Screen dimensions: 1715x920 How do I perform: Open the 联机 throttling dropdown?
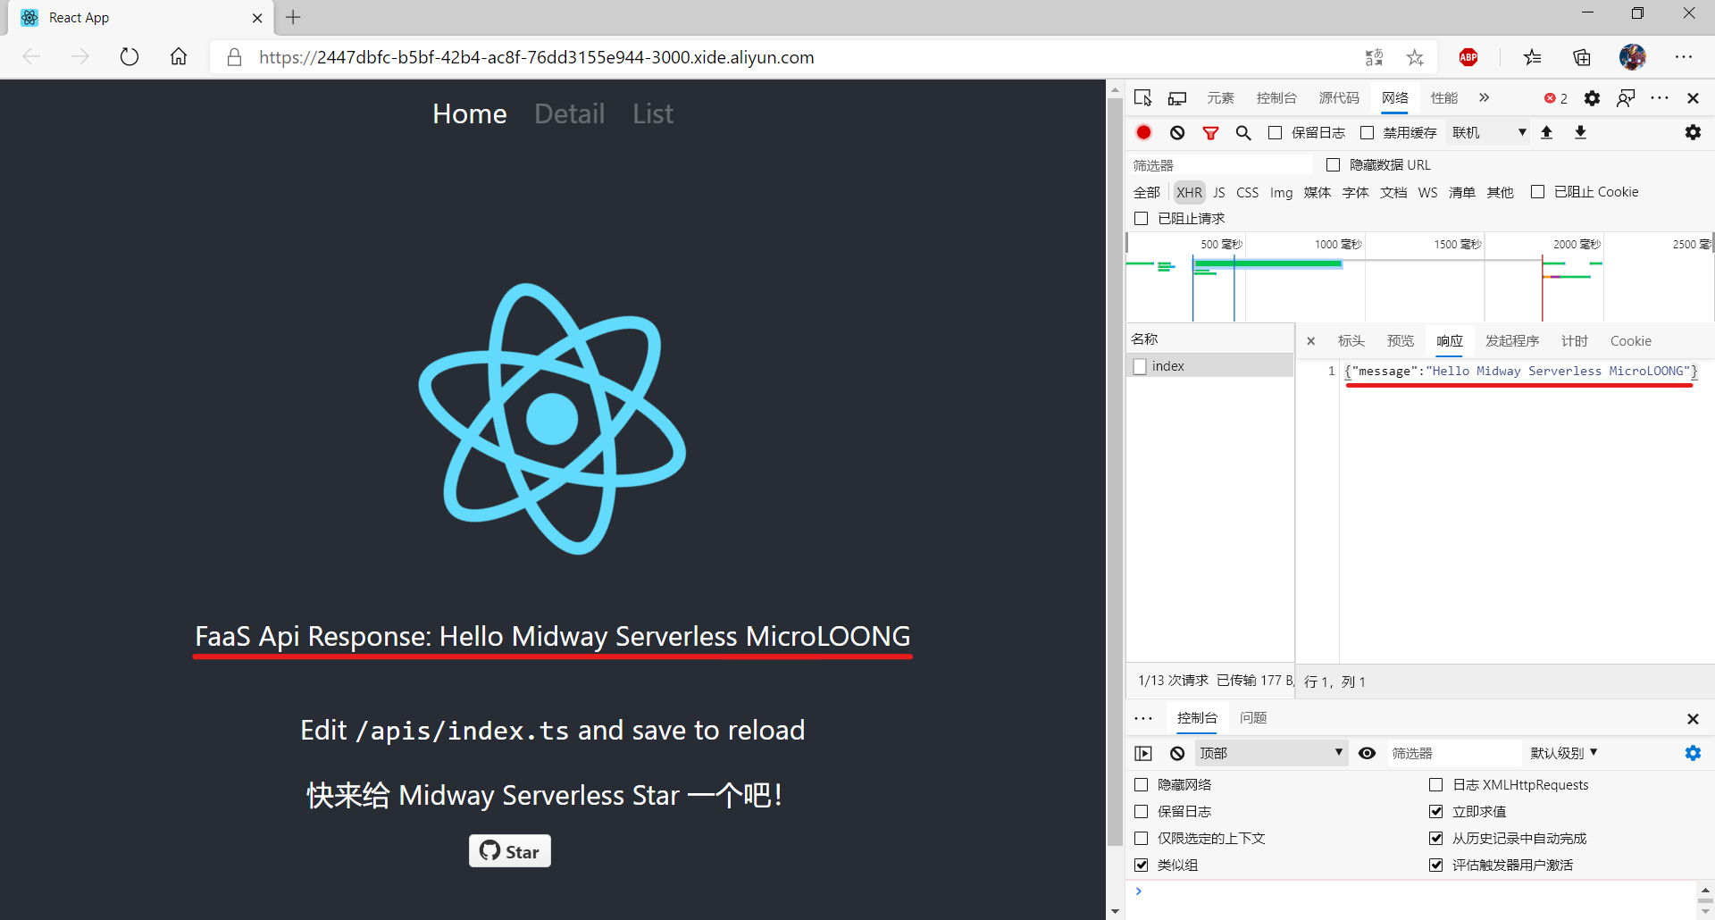tap(1488, 133)
